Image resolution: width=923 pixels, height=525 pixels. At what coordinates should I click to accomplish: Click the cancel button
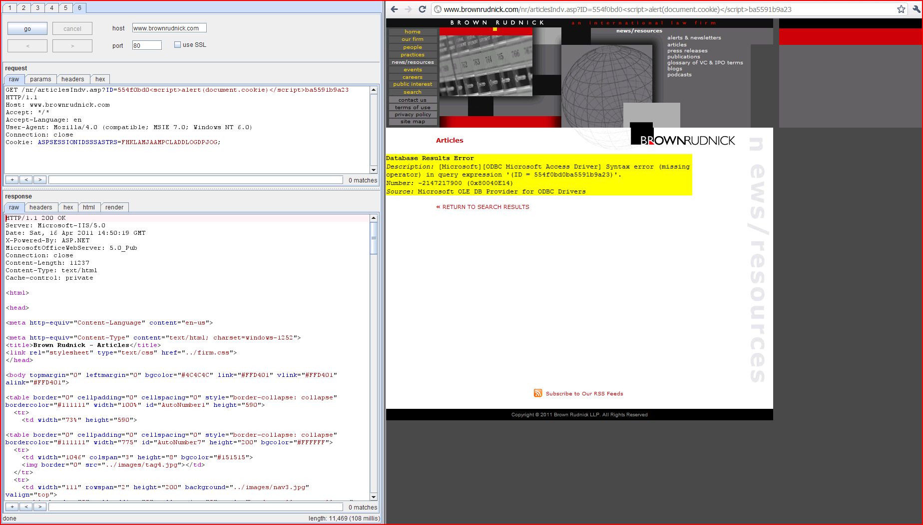pyautogui.click(x=72, y=28)
